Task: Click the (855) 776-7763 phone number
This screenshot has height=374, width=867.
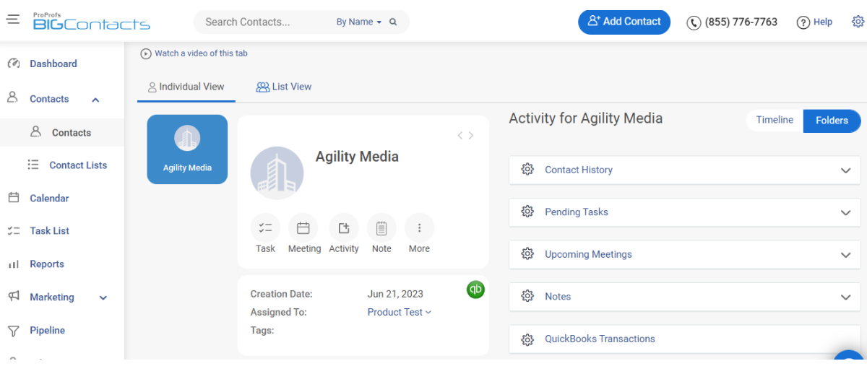Action: point(741,22)
